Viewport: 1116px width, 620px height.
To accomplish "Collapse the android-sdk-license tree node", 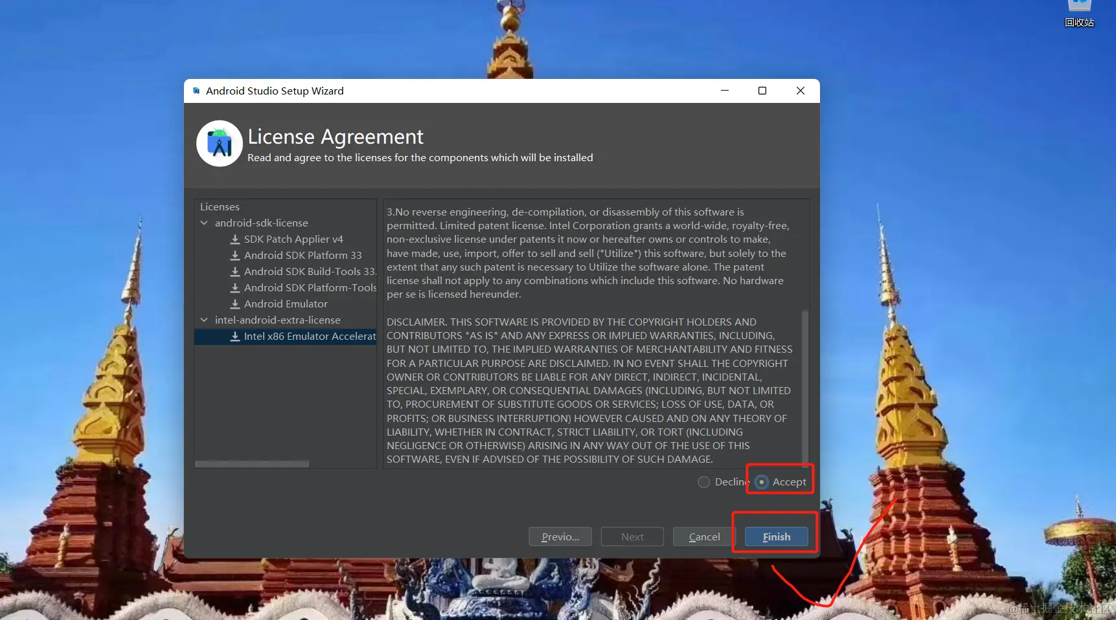I will 204,223.
